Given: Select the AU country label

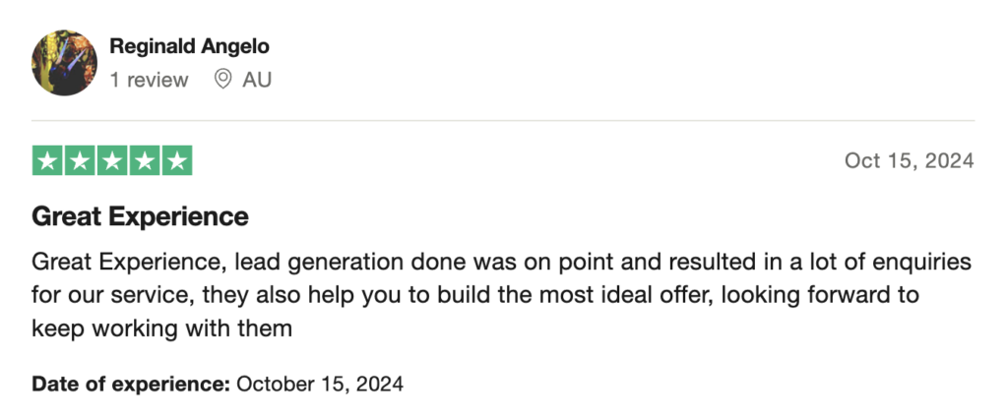Looking at the screenshot, I should pyautogui.click(x=257, y=81).
